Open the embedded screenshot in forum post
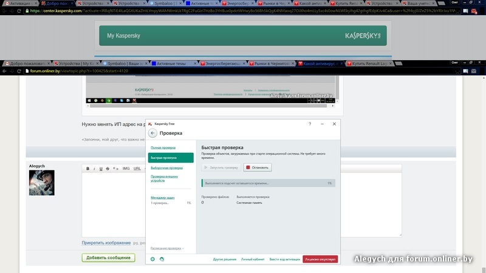Image resolution: width=486 pixels, height=273 pixels. click(211, 89)
